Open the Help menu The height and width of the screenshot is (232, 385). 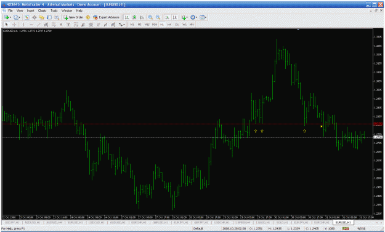pos(79,10)
